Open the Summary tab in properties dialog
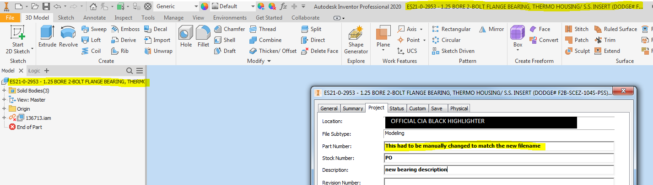Viewport: 653px width, 185px height. tap(352, 108)
